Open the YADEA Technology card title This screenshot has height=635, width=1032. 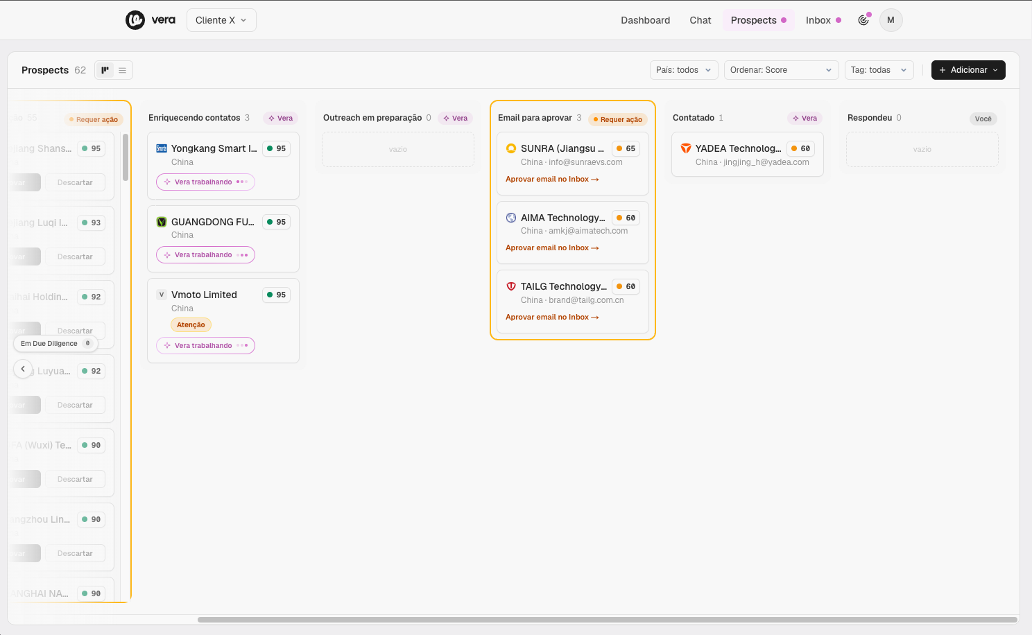coord(739,148)
